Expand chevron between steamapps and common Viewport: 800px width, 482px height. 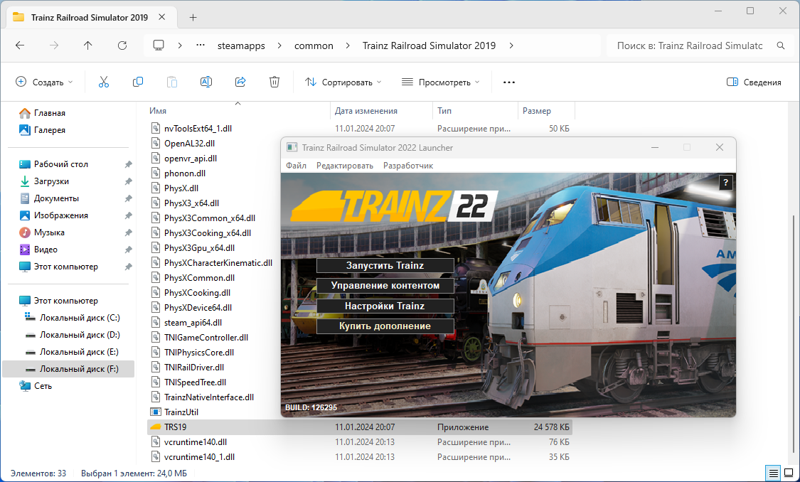tap(279, 45)
